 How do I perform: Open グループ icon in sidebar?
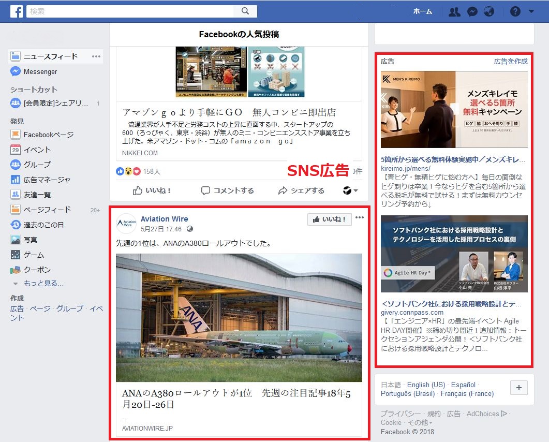[16, 164]
